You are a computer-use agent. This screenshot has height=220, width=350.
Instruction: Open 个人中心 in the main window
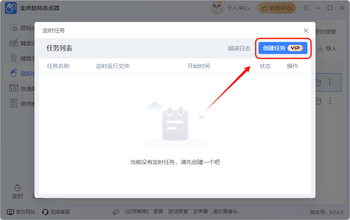click(x=238, y=8)
